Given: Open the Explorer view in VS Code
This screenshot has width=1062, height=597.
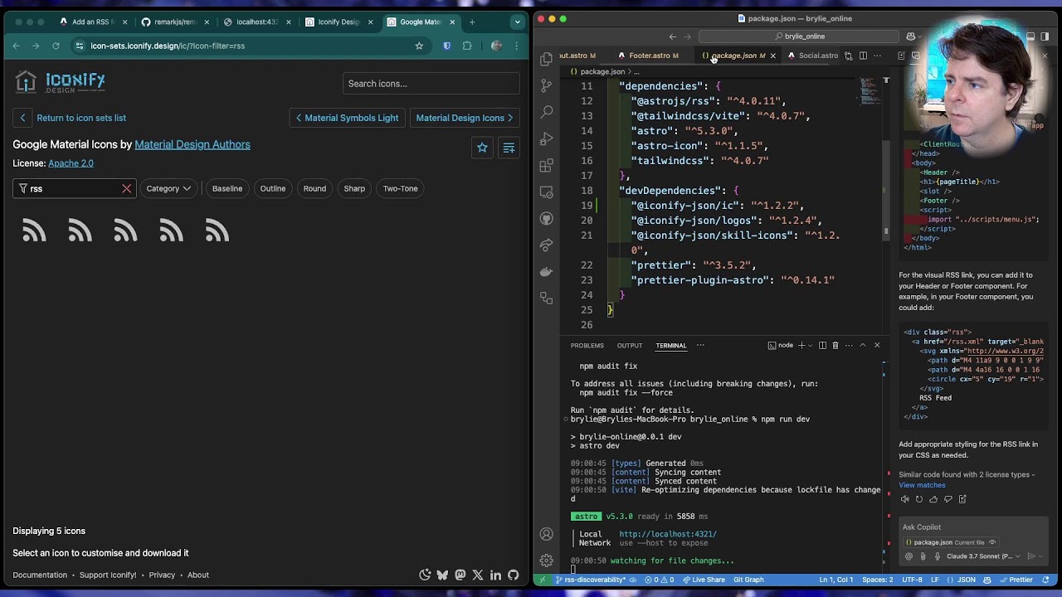Looking at the screenshot, I should click(x=546, y=59).
